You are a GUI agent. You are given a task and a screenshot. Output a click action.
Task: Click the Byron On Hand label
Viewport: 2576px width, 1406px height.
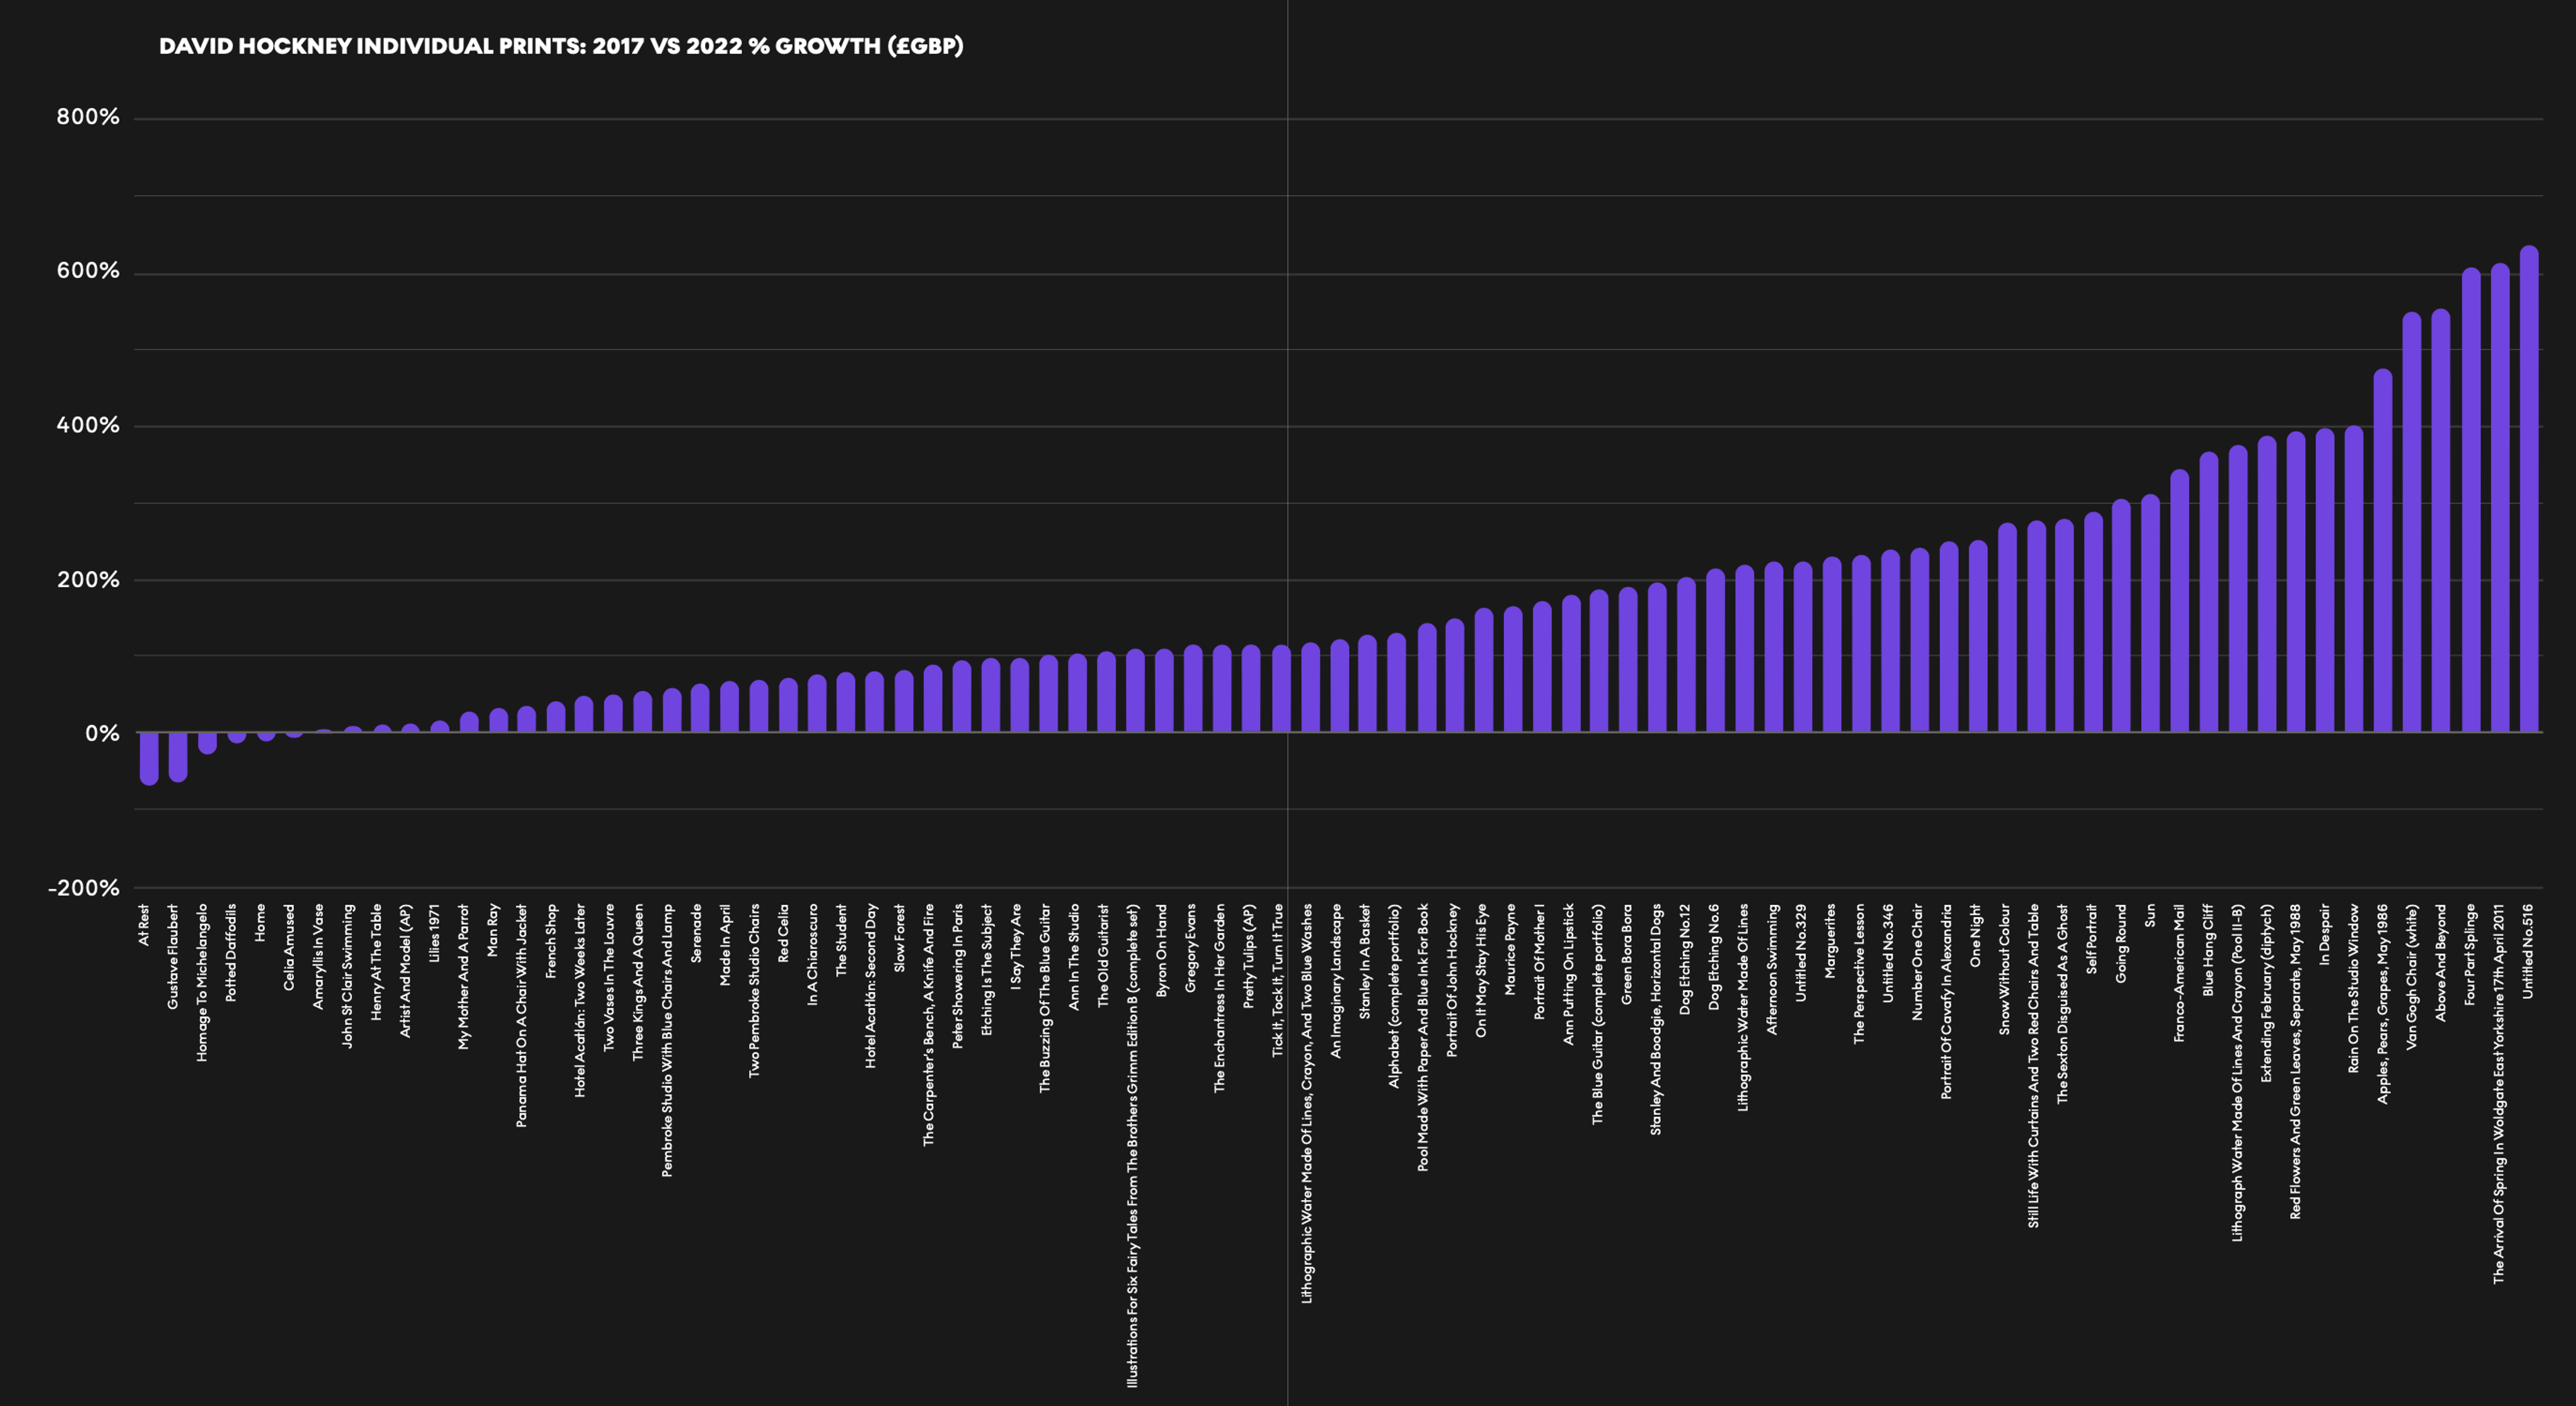(x=1162, y=950)
